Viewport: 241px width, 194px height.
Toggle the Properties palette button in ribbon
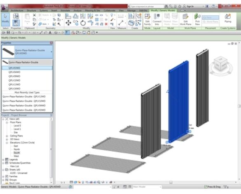pos(16,23)
